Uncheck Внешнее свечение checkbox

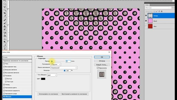(4, 70)
